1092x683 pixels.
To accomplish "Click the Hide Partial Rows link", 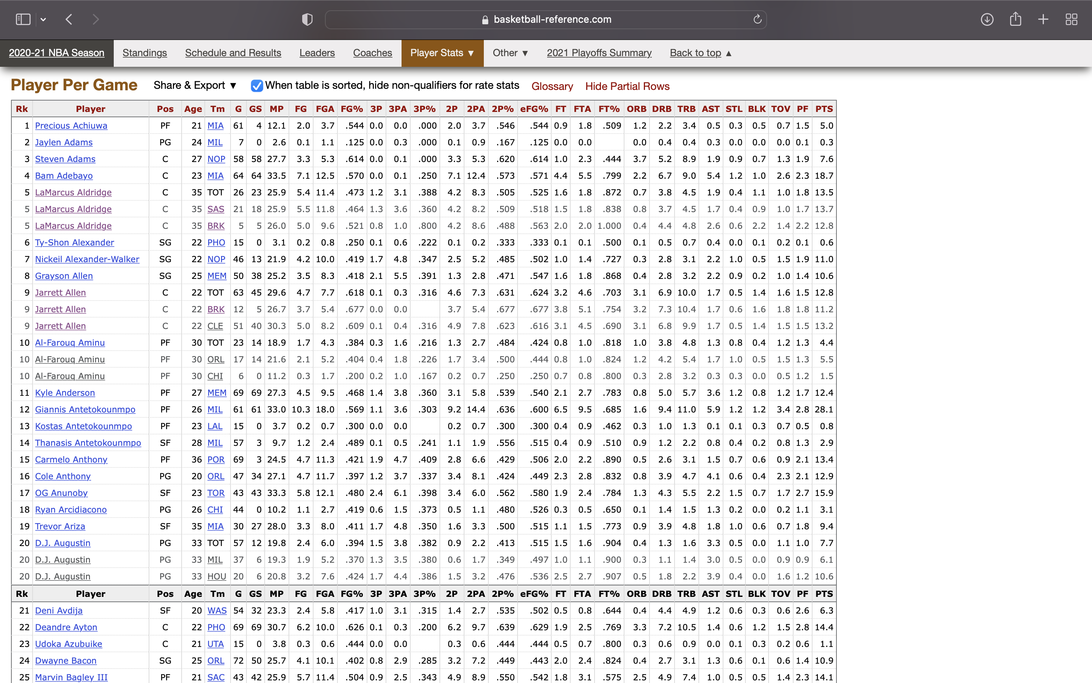I will [627, 86].
